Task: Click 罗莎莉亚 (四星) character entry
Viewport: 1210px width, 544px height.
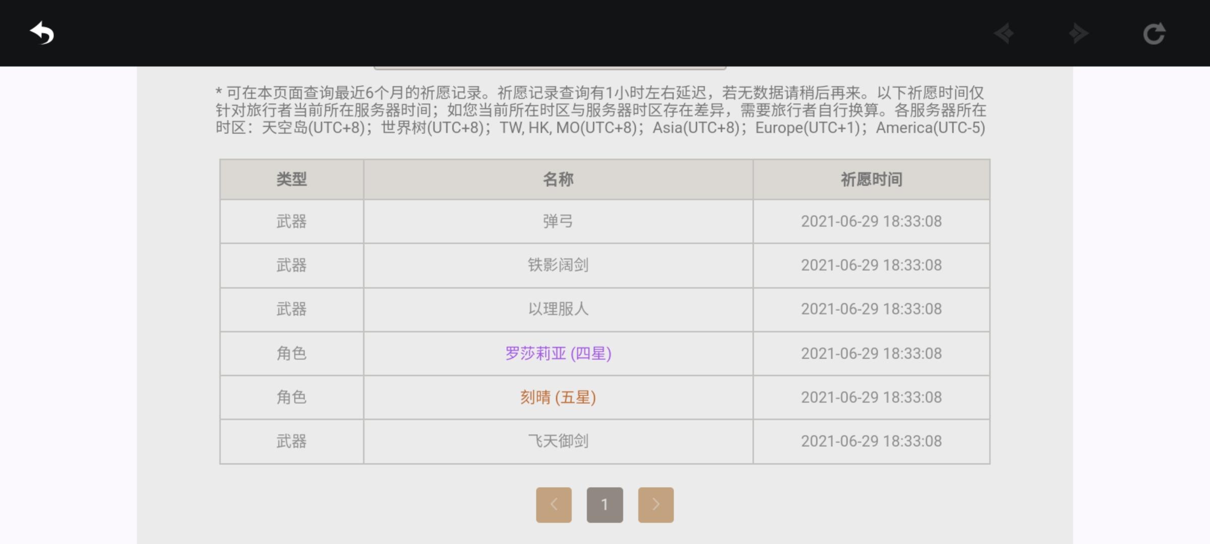Action: [x=558, y=354]
